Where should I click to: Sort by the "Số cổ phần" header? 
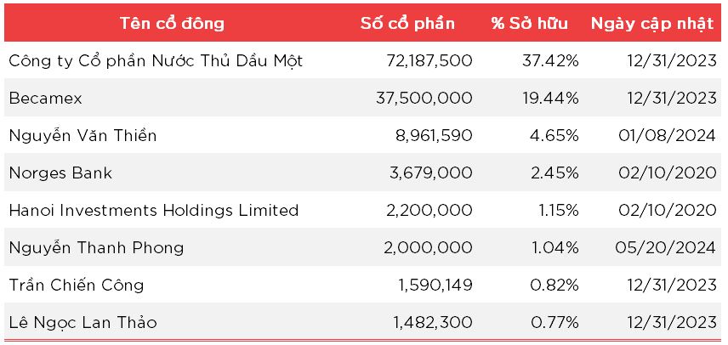click(x=407, y=23)
